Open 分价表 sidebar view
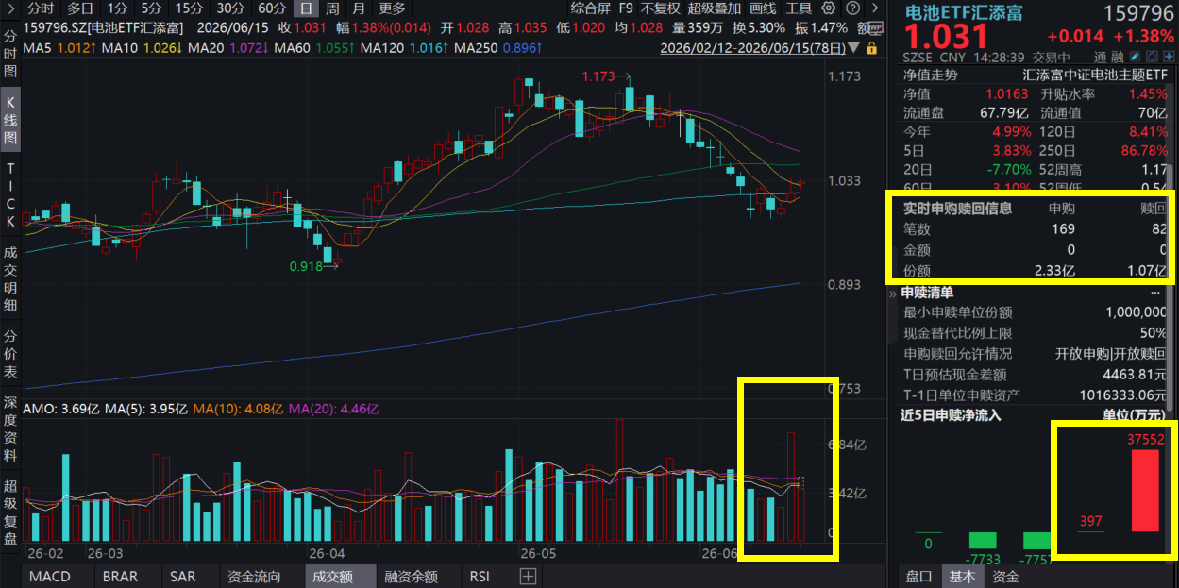1179x588 pixels. coord(10,354)
